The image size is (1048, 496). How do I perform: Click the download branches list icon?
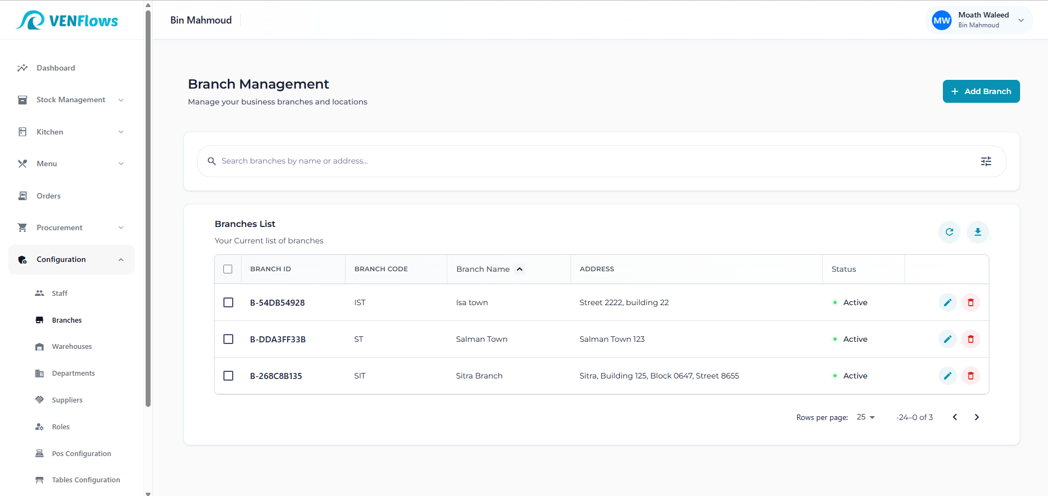tap(977, 232)
